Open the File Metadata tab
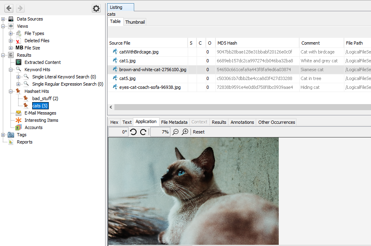 tap(174, 122)
